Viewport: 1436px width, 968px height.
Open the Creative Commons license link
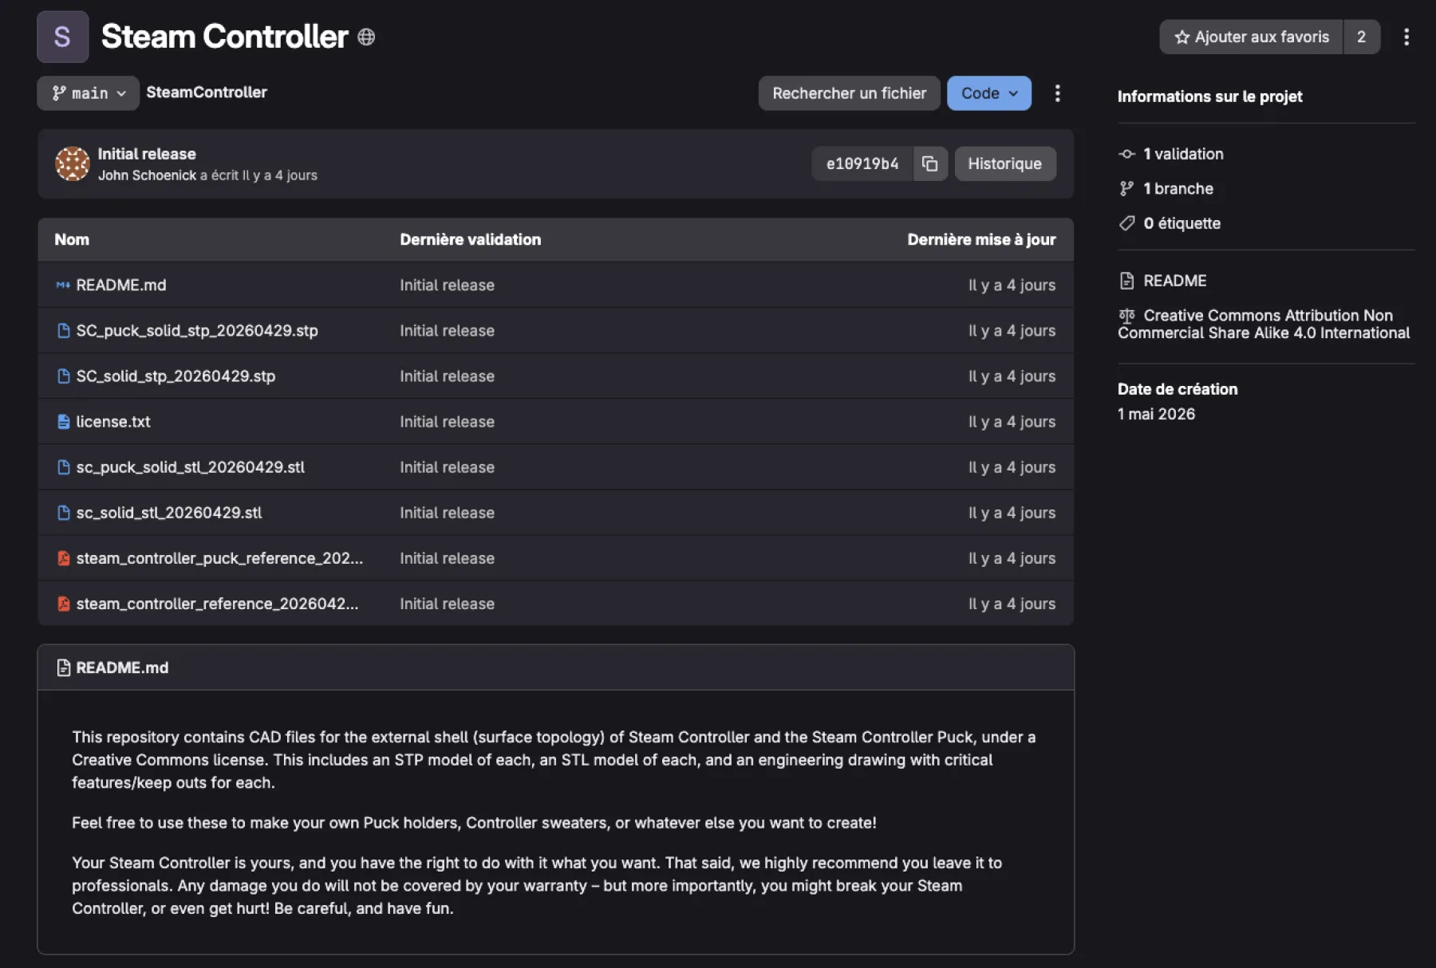(1264, 325)
